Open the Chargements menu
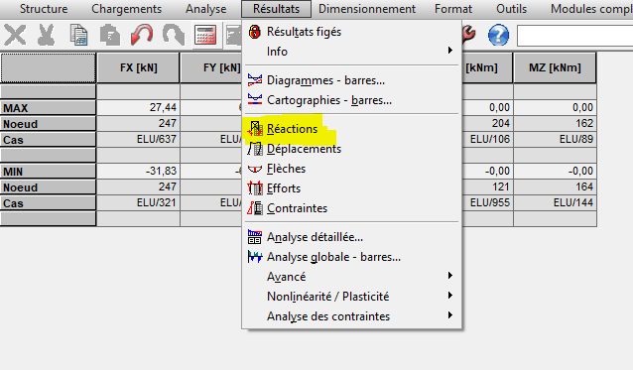 pyautogui.click(x=126, y=9)
